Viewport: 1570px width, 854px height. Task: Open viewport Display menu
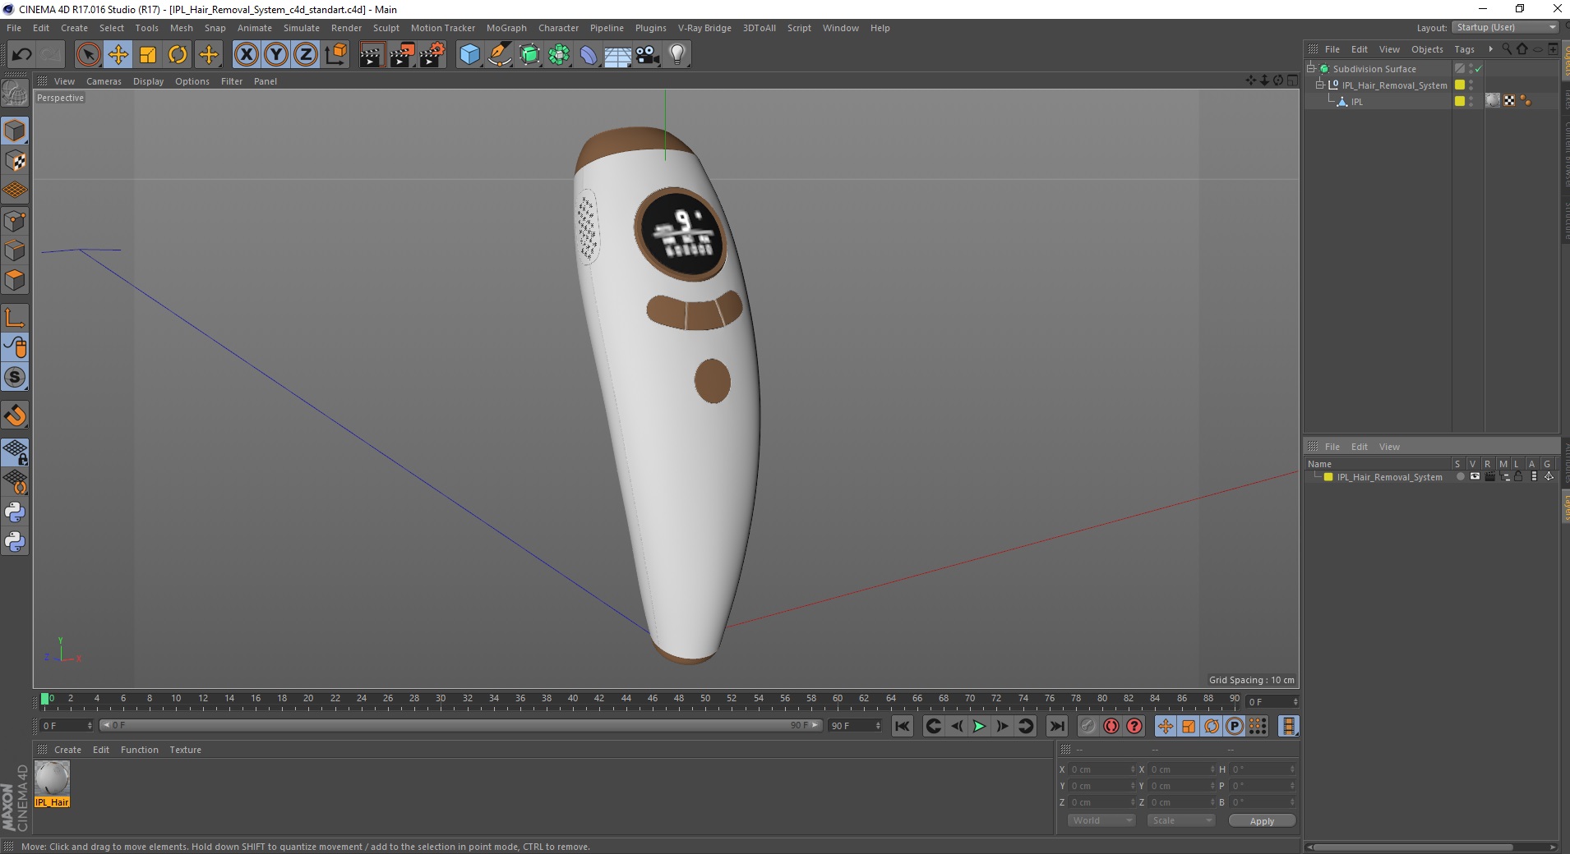[148, 81]
